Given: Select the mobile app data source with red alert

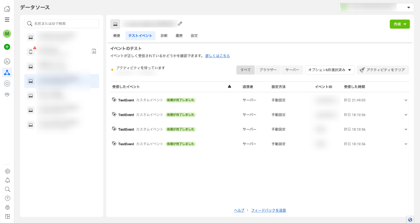Looking at the screenshot, I should 31,52.
